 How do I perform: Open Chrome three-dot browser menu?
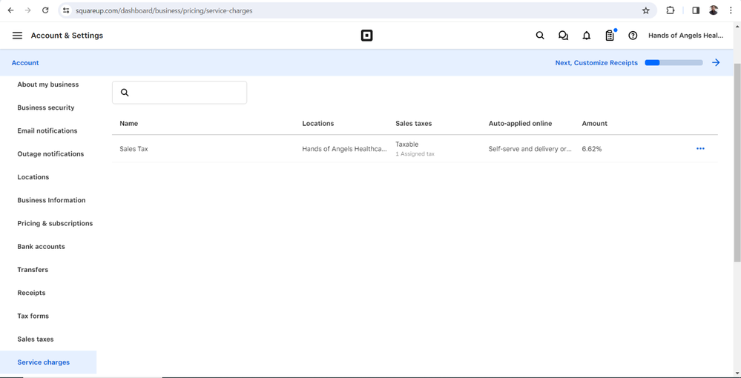[731, 10]
